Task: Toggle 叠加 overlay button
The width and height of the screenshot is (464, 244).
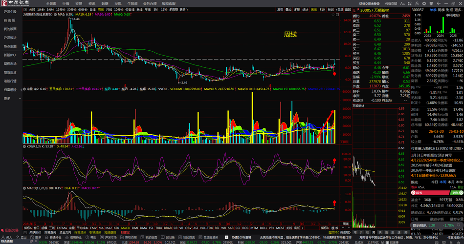Action: pos(288,9)
